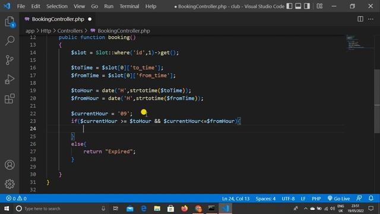
Task: Open the Selection menu
Action: tap(57, 7)
